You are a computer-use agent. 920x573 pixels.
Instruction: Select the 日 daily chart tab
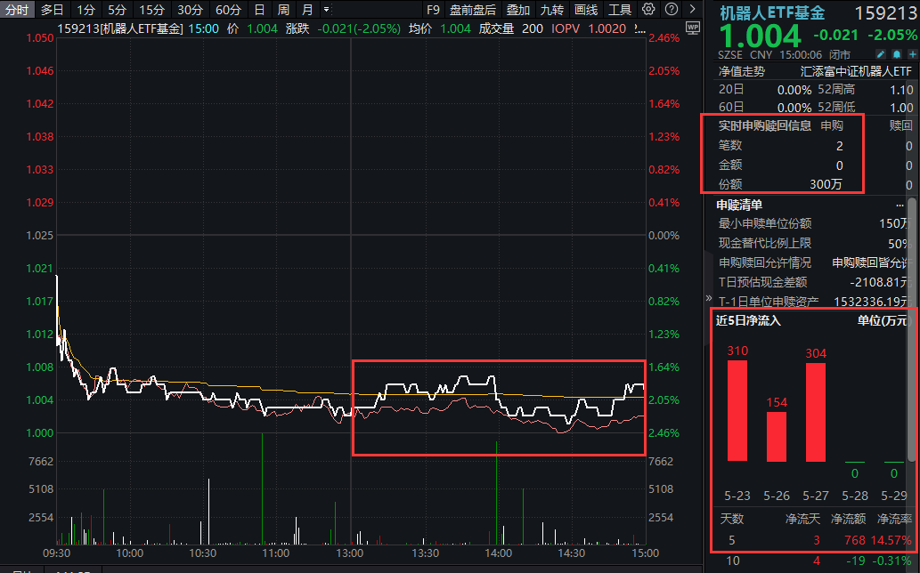coord(258,9)
